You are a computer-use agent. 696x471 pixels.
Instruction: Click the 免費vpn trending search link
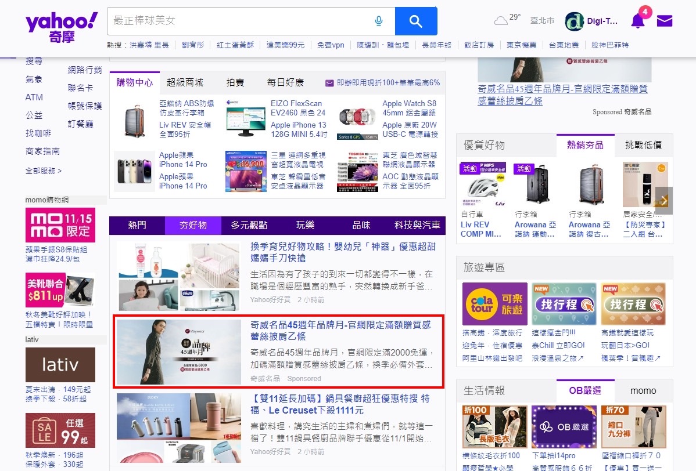pos(331,45)
